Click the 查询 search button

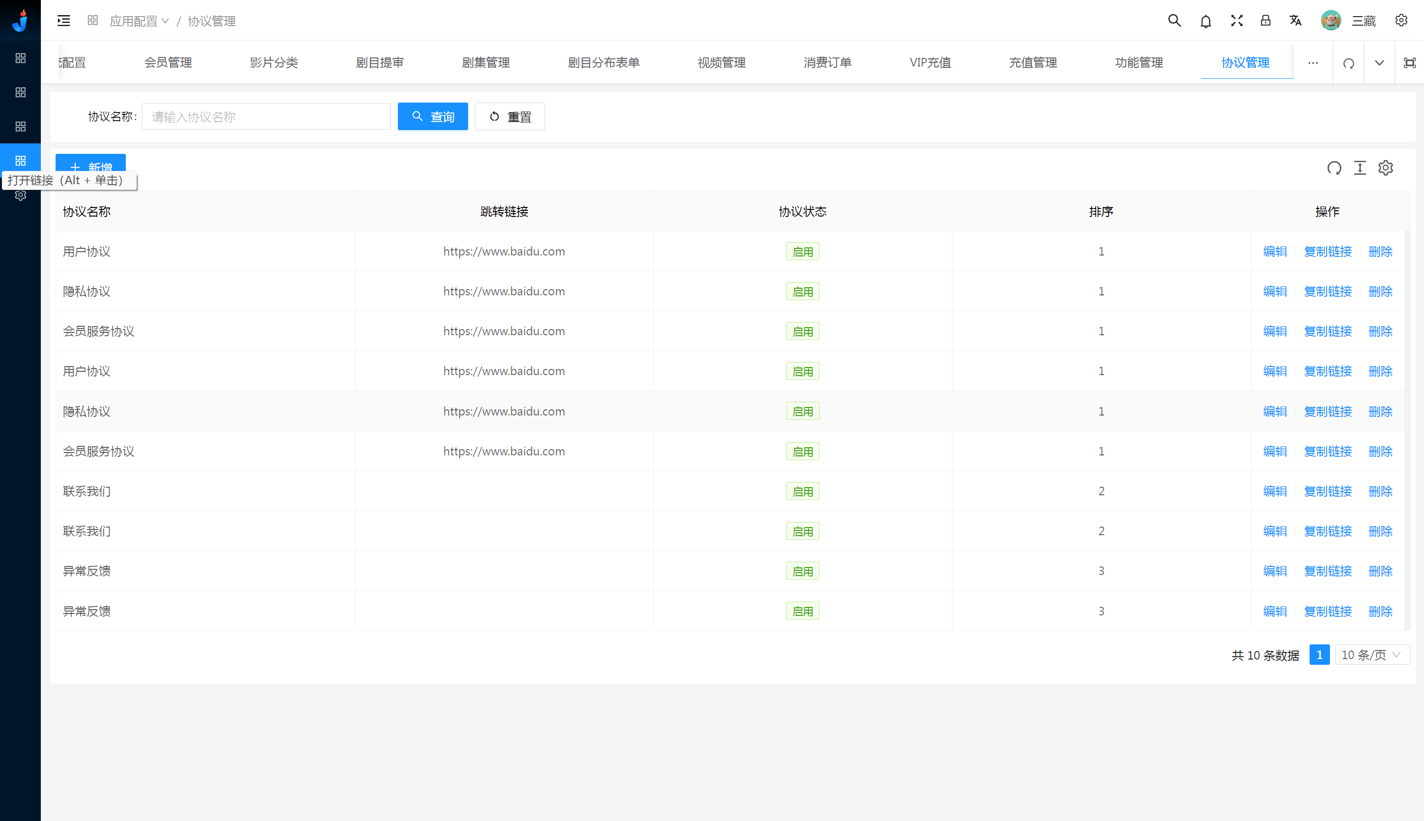433,117
